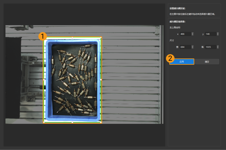Click the ROI box bottom-right corner handle
The image size is (226, 150).
[x=101, y=122]
